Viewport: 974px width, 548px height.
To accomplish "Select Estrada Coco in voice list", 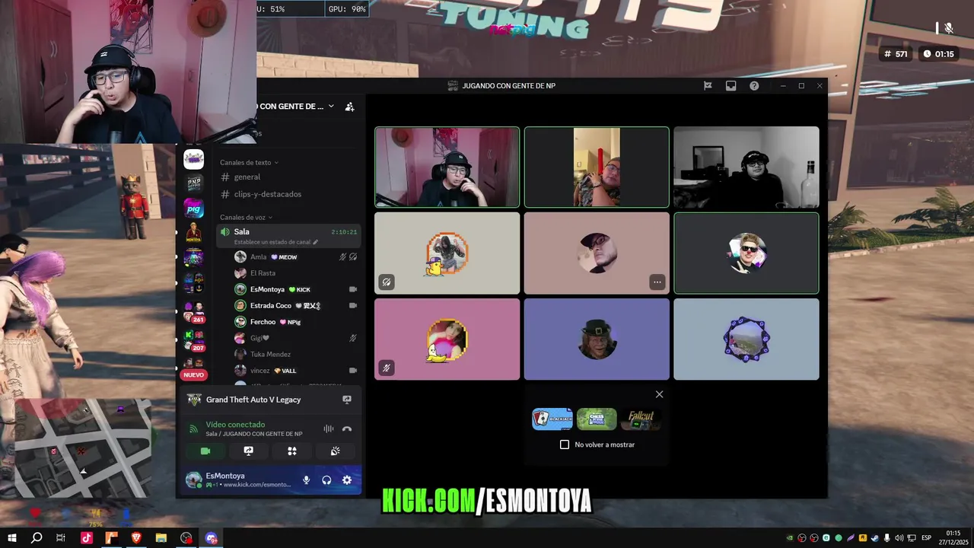I will [295, 305].
